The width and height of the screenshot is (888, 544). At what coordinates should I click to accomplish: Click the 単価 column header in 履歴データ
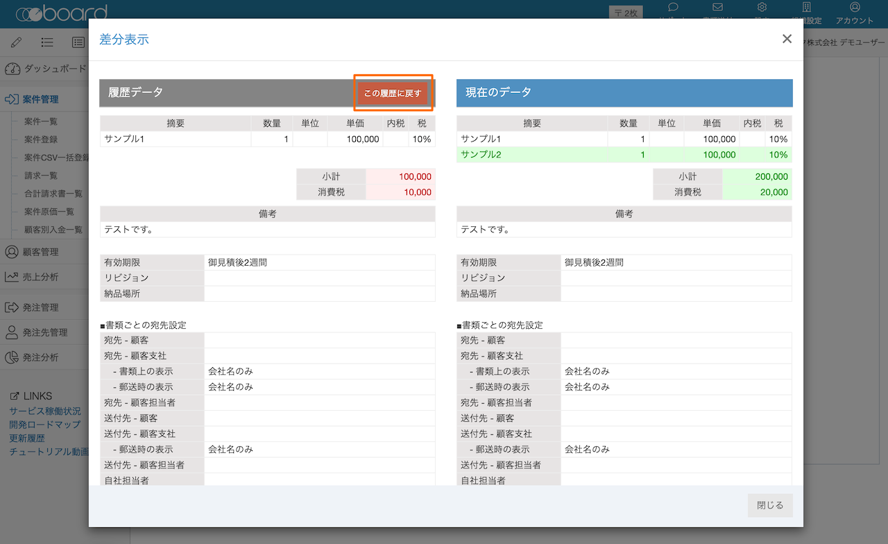355,124
